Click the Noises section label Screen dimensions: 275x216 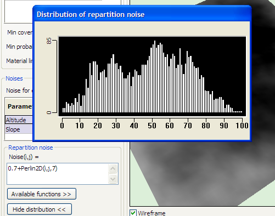coord(14,78)
